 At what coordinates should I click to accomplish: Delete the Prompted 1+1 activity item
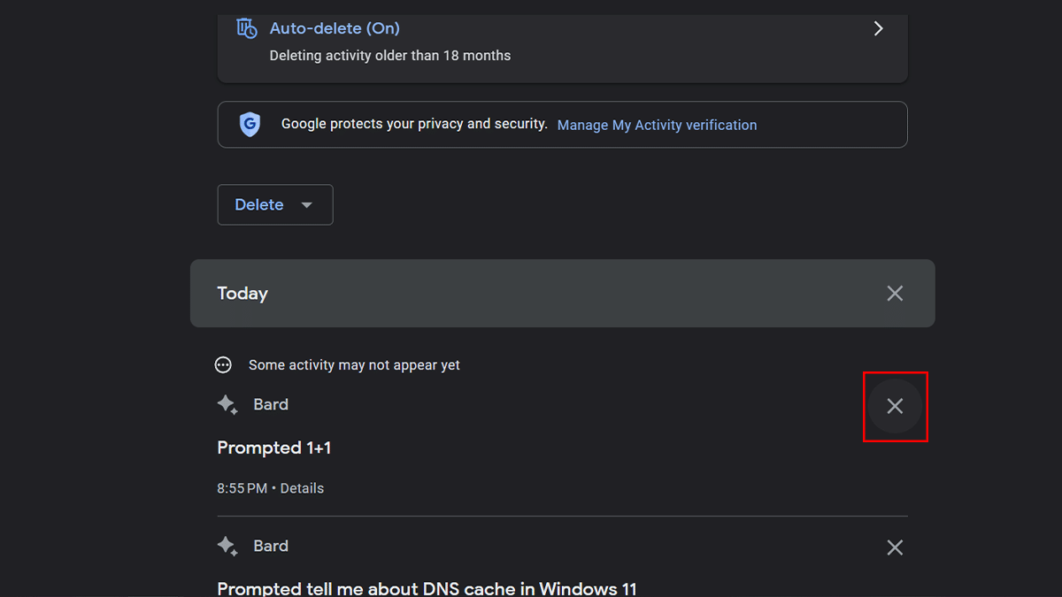click(895, 406)
